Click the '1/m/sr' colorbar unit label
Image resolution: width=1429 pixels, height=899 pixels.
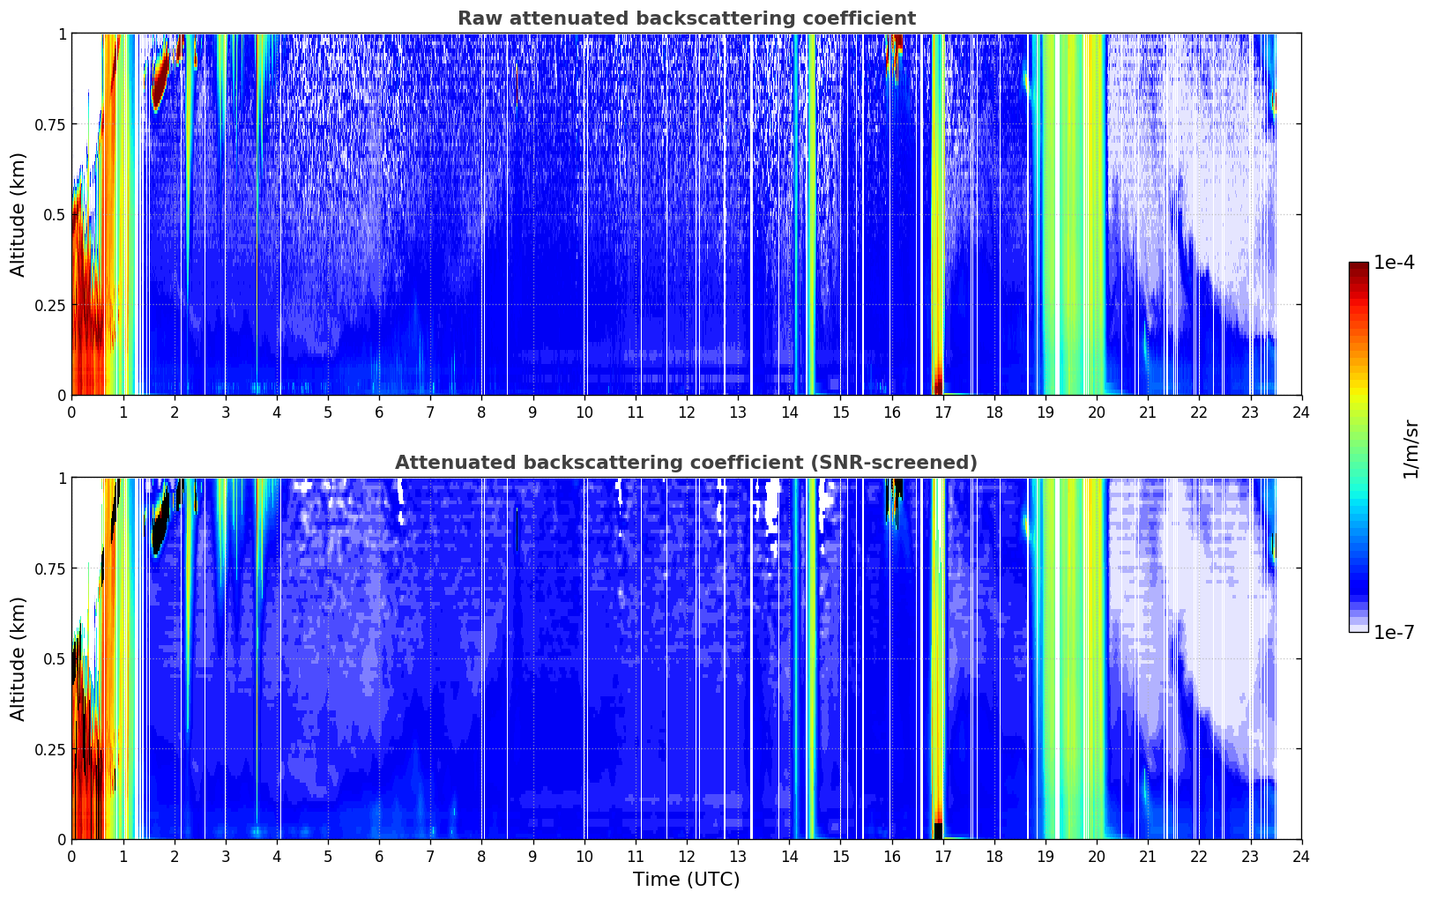(x=1410, y=448)
